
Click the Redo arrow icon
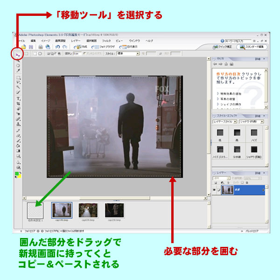(65, 47)
